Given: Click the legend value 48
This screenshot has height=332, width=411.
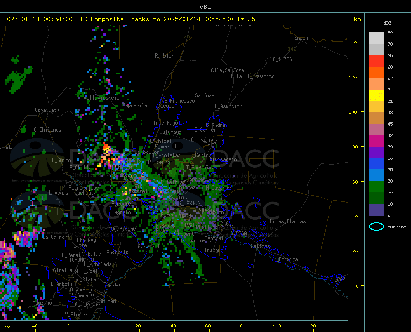Looking at the screenshot, I should point(390,113).
